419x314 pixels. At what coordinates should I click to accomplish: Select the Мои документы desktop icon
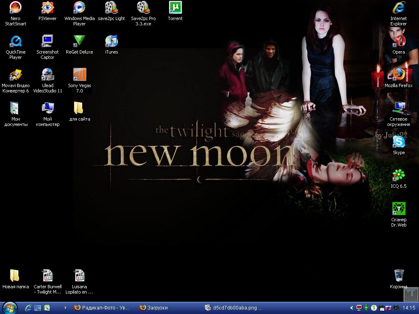[16, 114]
